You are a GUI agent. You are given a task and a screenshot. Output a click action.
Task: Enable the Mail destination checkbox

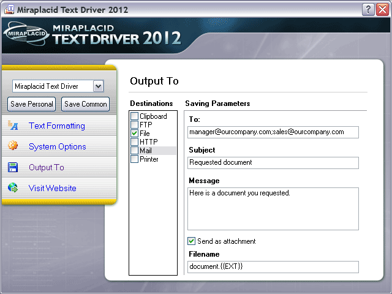(135, 151)
